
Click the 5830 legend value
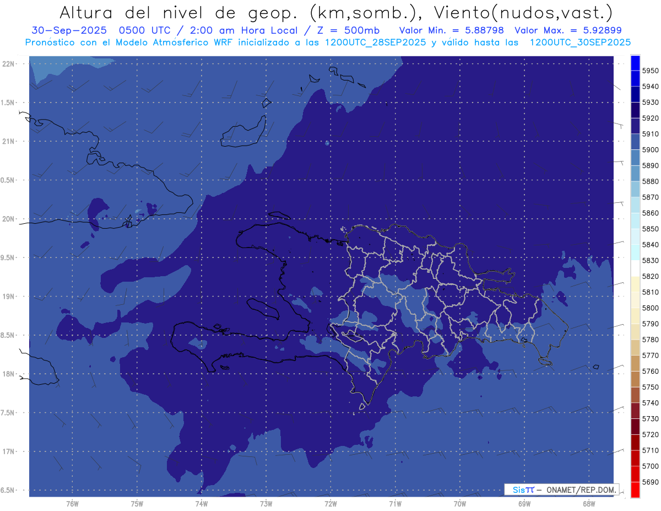tap(651, 261)
